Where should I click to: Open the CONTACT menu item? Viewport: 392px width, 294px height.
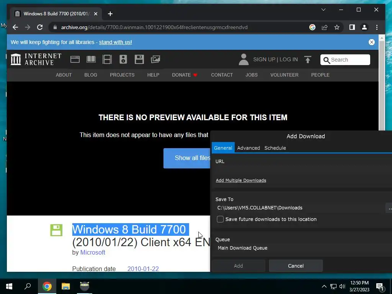[222, 75]
